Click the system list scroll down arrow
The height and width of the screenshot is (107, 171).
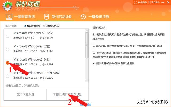tap(87, 80)
